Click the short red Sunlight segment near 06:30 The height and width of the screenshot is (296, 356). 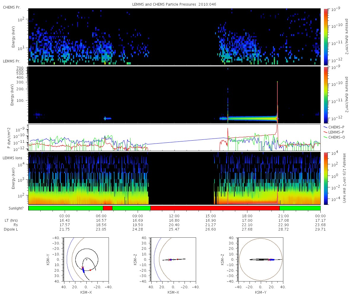click(107, 208)
